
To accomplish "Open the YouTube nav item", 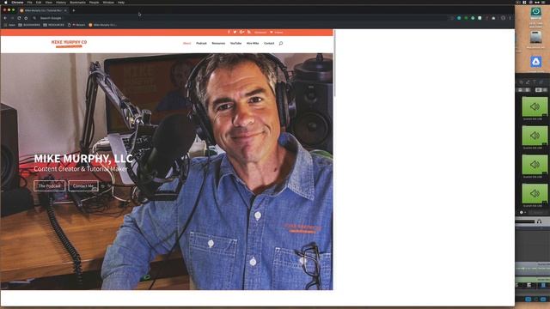I will 235,43.
